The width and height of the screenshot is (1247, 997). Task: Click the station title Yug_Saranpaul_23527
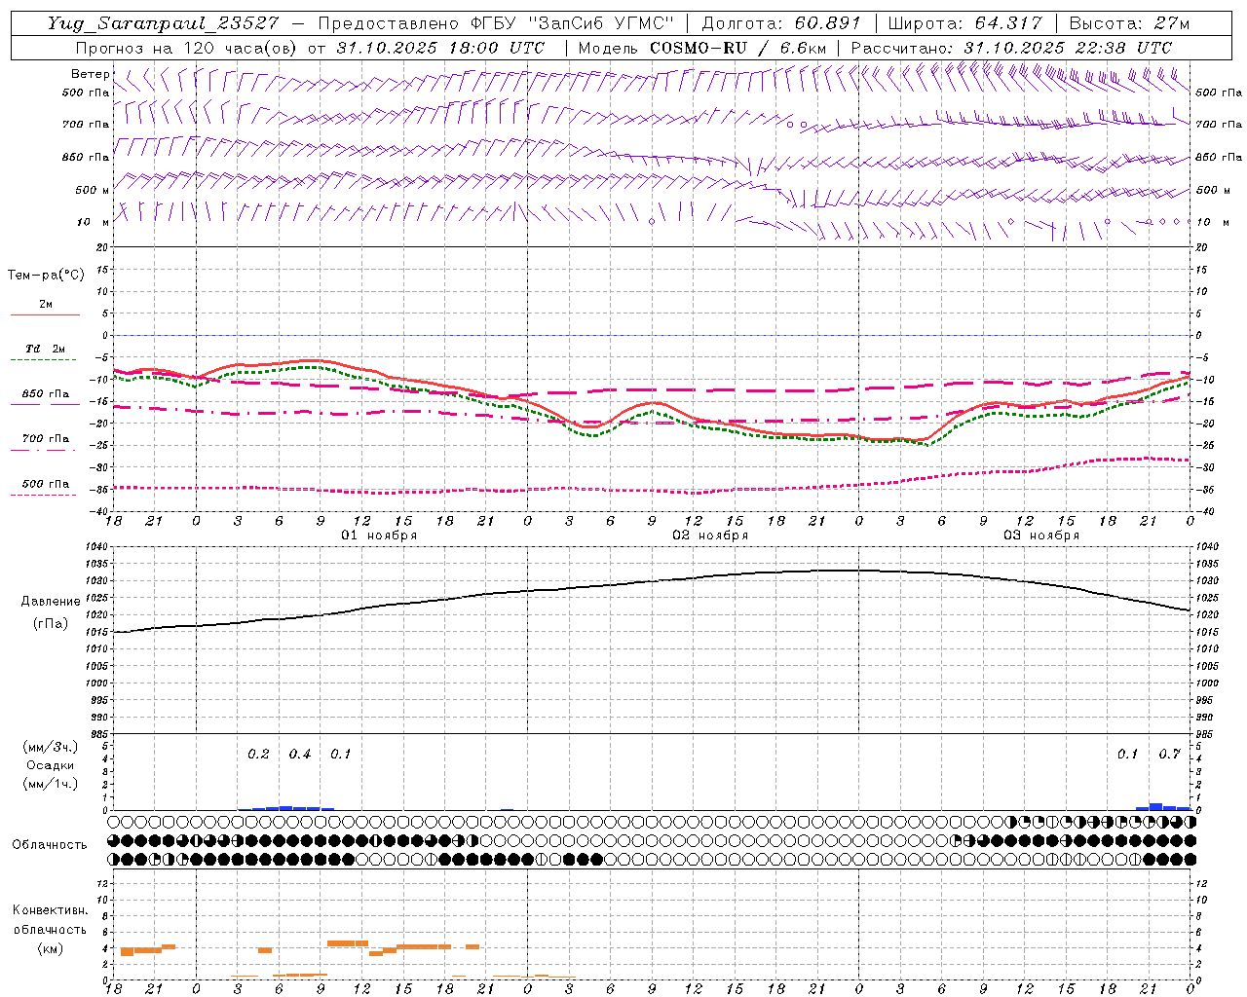pos(163,22)
